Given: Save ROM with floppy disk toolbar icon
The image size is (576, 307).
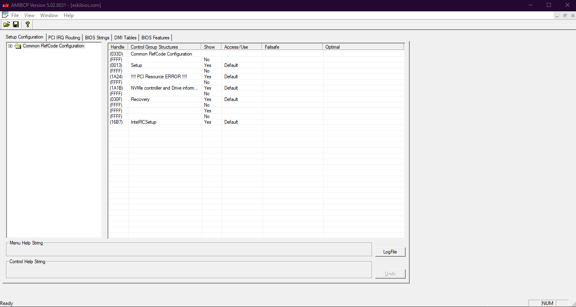Looking at the screenshot, I should tap(16, 24).
